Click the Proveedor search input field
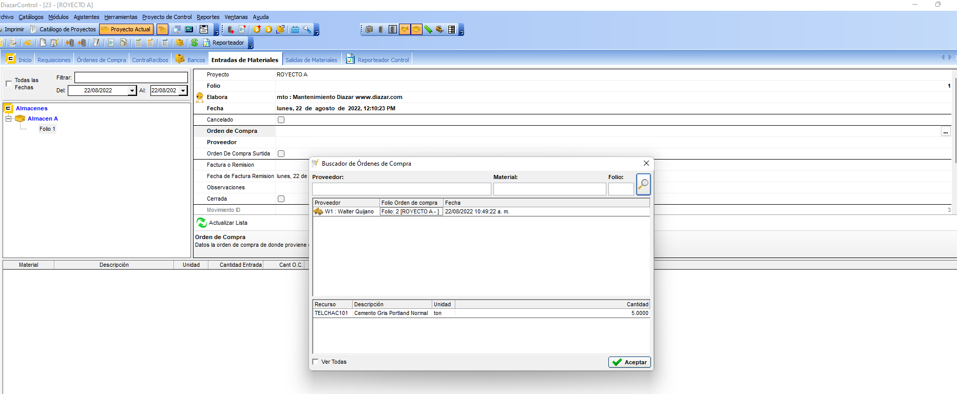Screen dimensions: 957x394 click(401, 189)
